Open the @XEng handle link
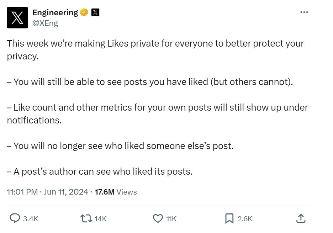This screenshot has height=233, width=333. point(45,23)
